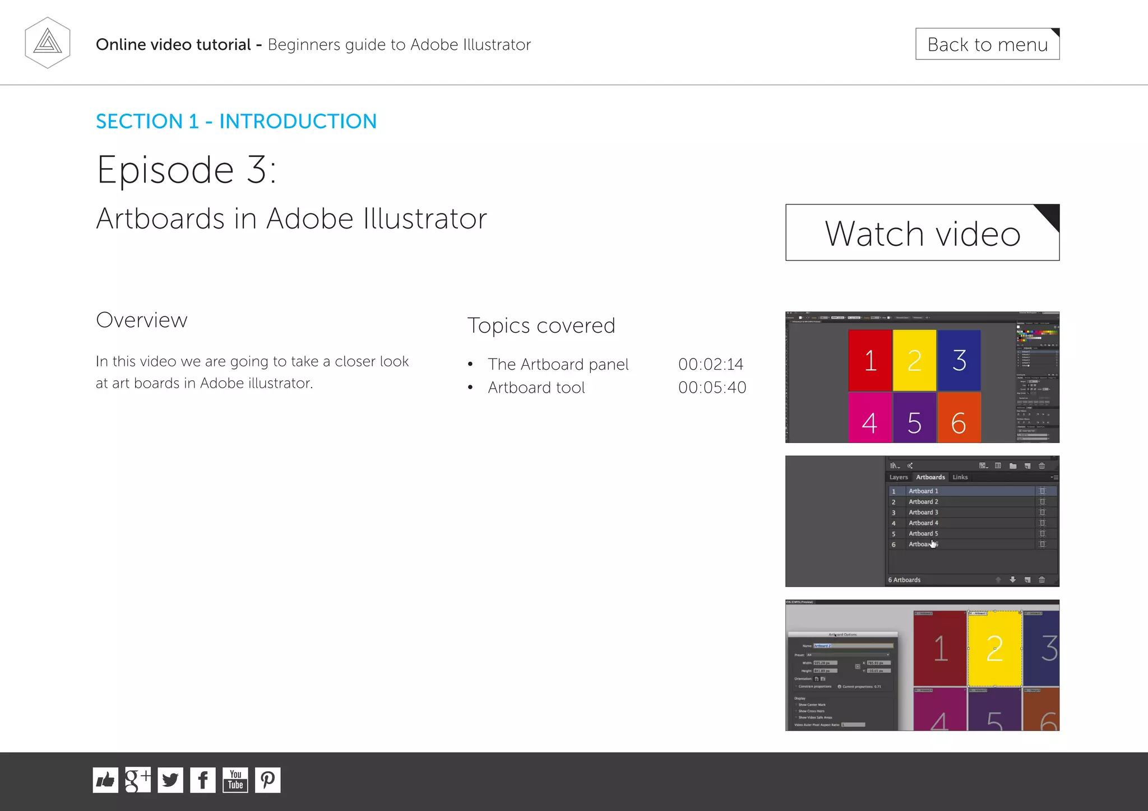This screenshot has height=811, width=1148.
Task: Click the 00:05:40 timestamp
Action: (x=712, y=388)
